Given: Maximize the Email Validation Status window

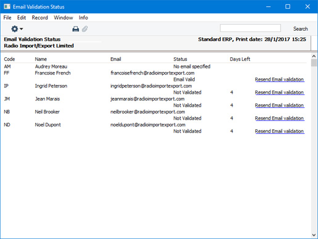Looking at the screenshot, I should [x=288, y=7].
